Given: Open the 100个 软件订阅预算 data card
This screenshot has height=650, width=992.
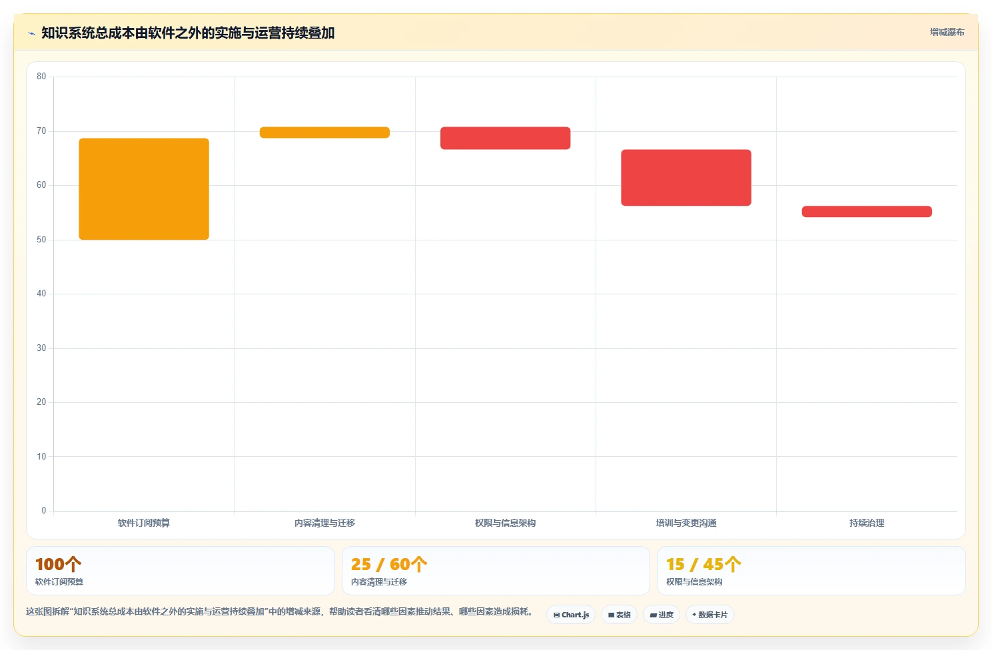Looking at the screenshot, I should click(181, 571).
